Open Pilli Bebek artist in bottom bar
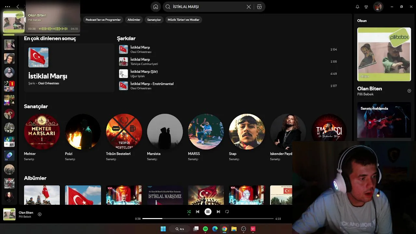The image size is (416, 234). click(25, 217)
